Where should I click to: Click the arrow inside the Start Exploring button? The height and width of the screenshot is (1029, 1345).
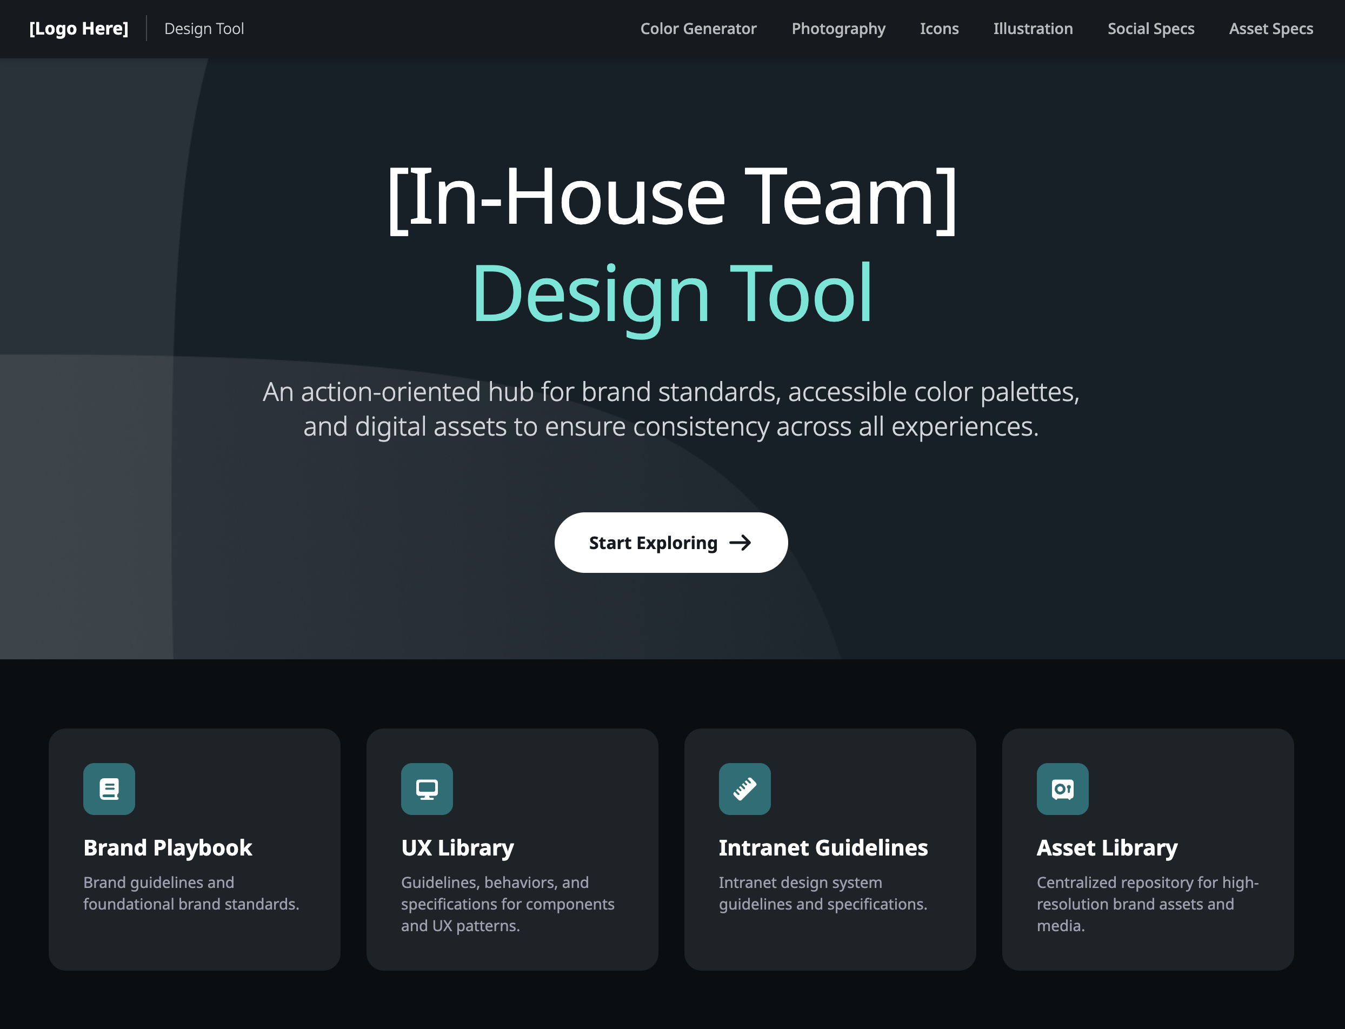[742, 543]
